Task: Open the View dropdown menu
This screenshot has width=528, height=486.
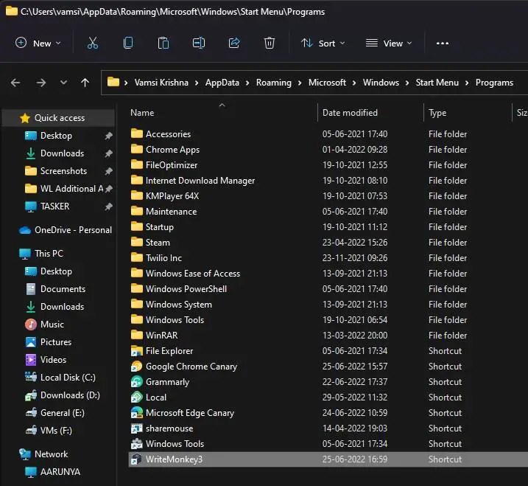Action: coord(389,44)
